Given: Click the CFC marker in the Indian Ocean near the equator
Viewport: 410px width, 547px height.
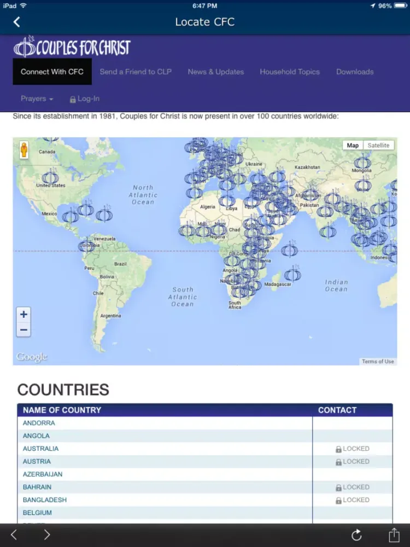Looking at the screenshot, I should tap(289, 249).
